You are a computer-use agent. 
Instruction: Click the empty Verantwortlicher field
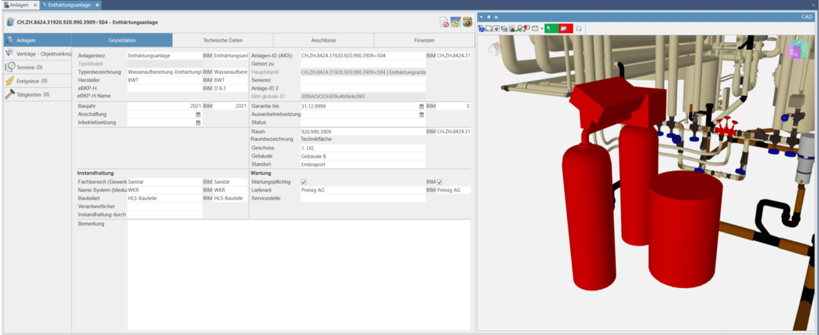point(165,206)
